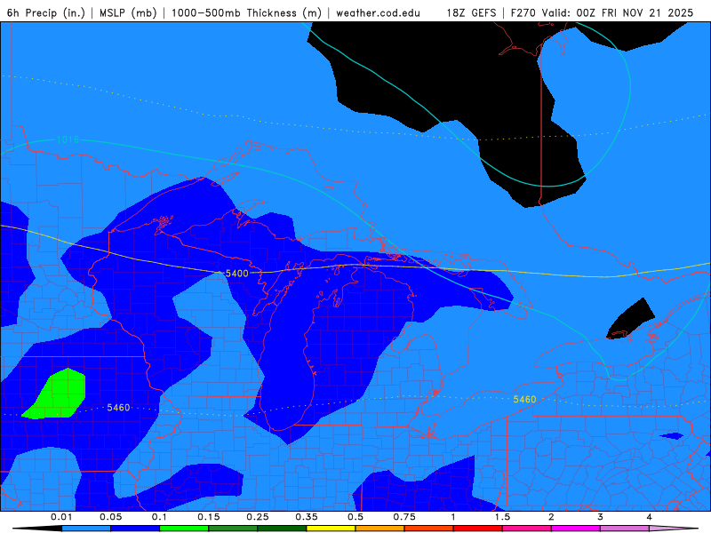Click the 0.01 legend value label
711x533 pixels.
coord(61,517)
